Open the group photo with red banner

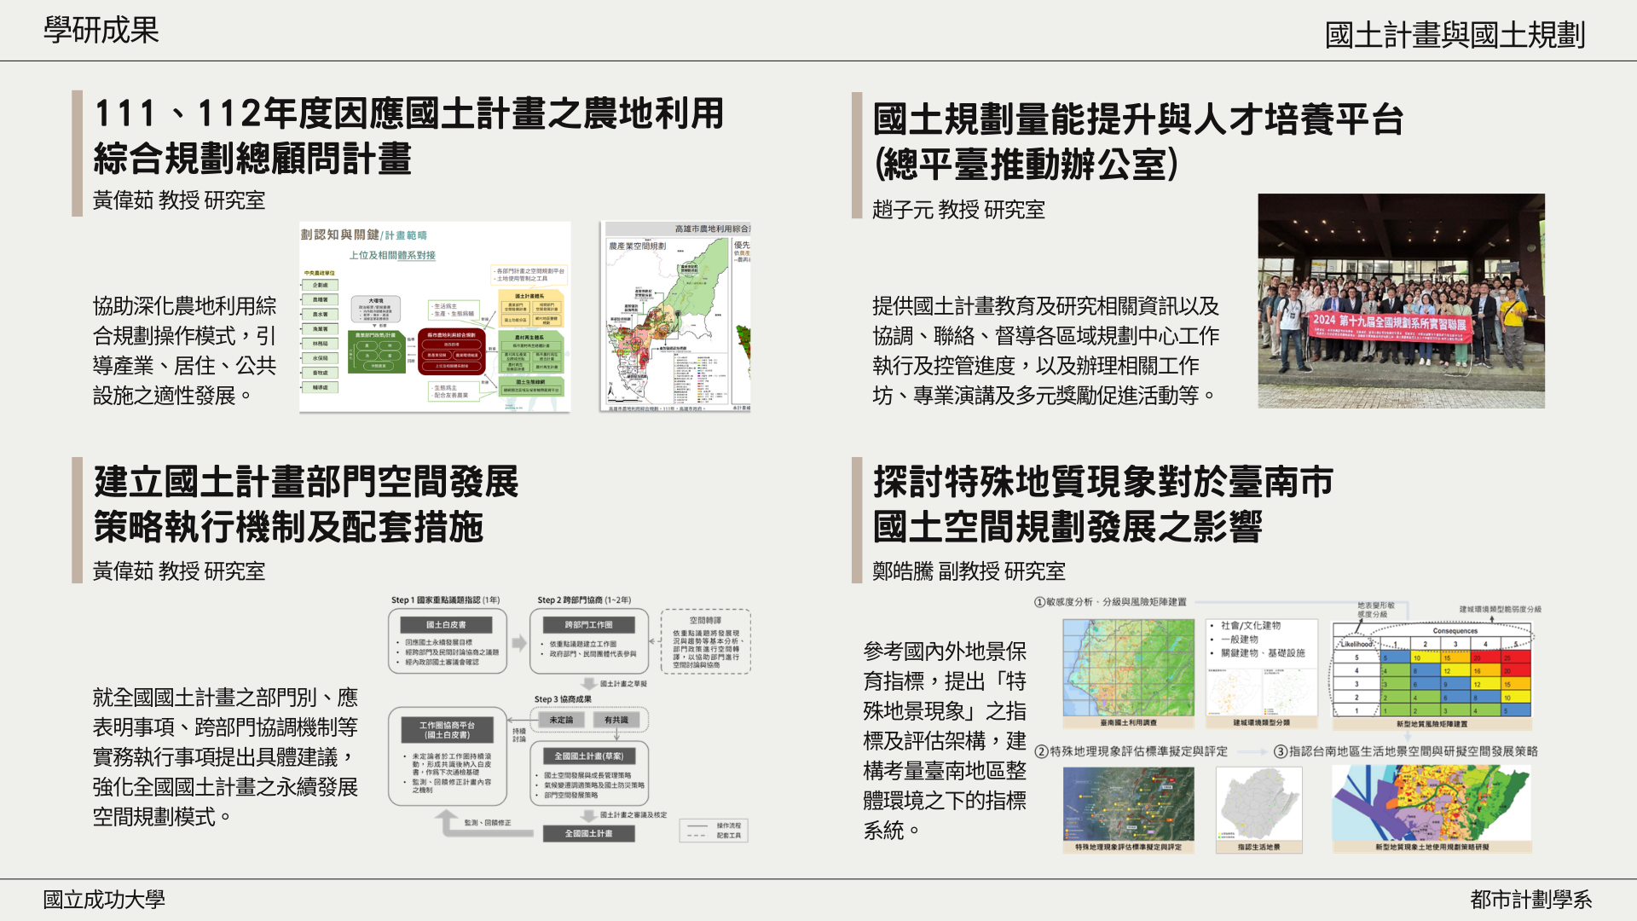1401,300
